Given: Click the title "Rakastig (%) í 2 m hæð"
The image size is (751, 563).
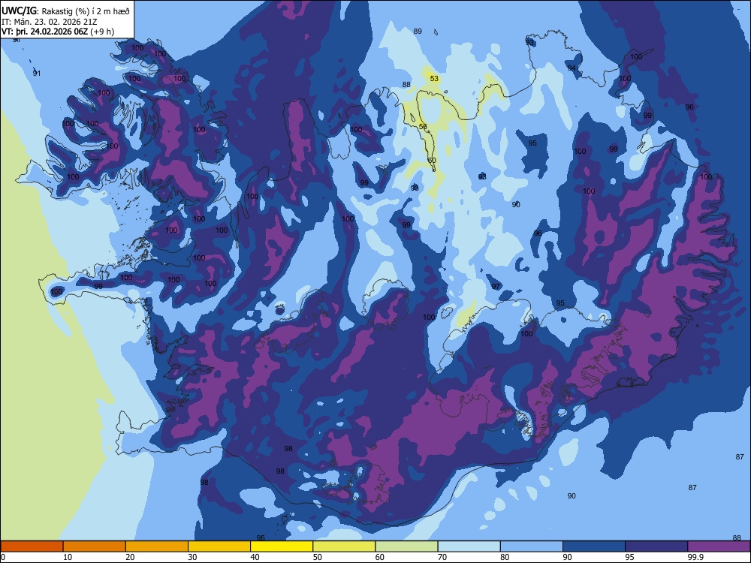Looking at the screenshot, I should coord(86,11).
